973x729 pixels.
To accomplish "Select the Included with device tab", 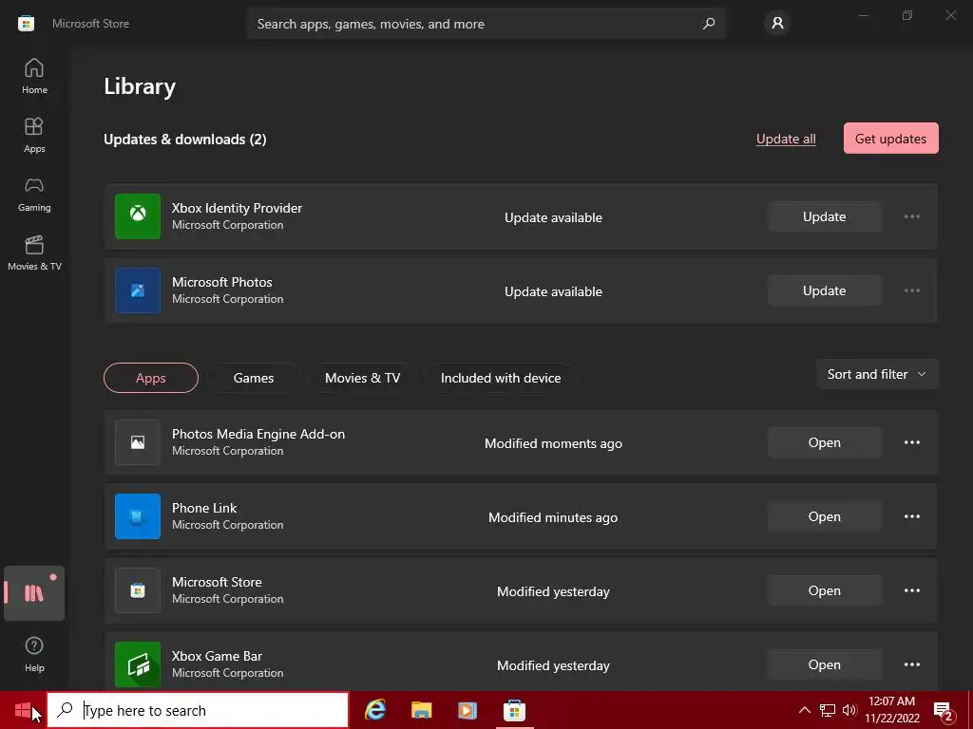I will pyautogui.click(x=501, y=378).
